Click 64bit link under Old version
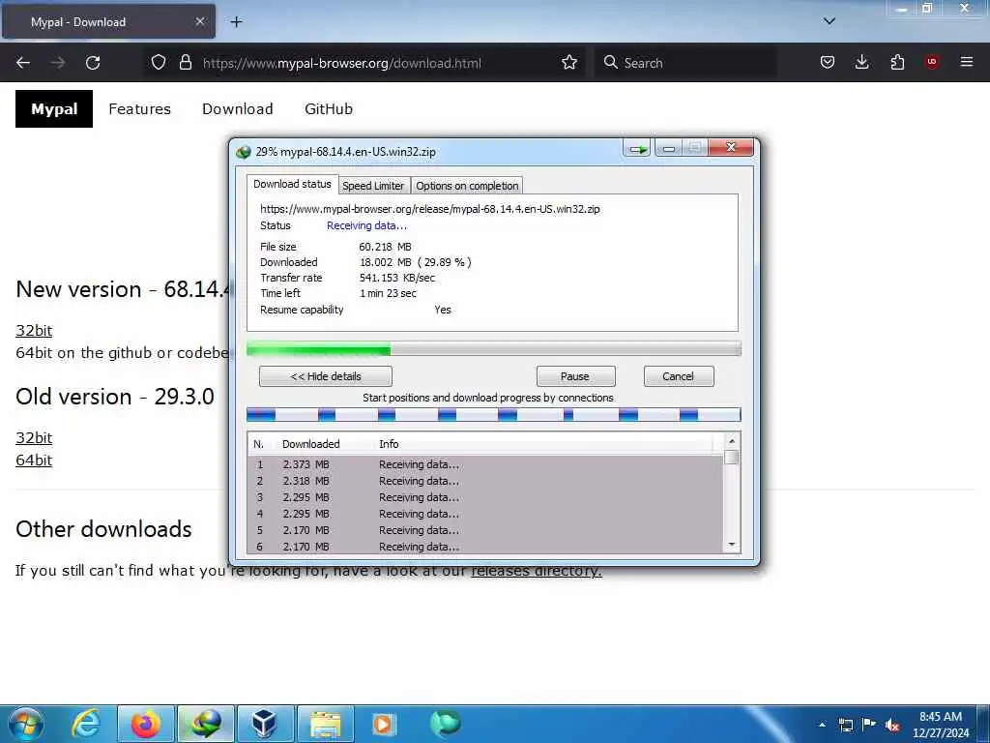Viewport: 990px width, 743px height. pyautogui.click(x=34, y=460)
